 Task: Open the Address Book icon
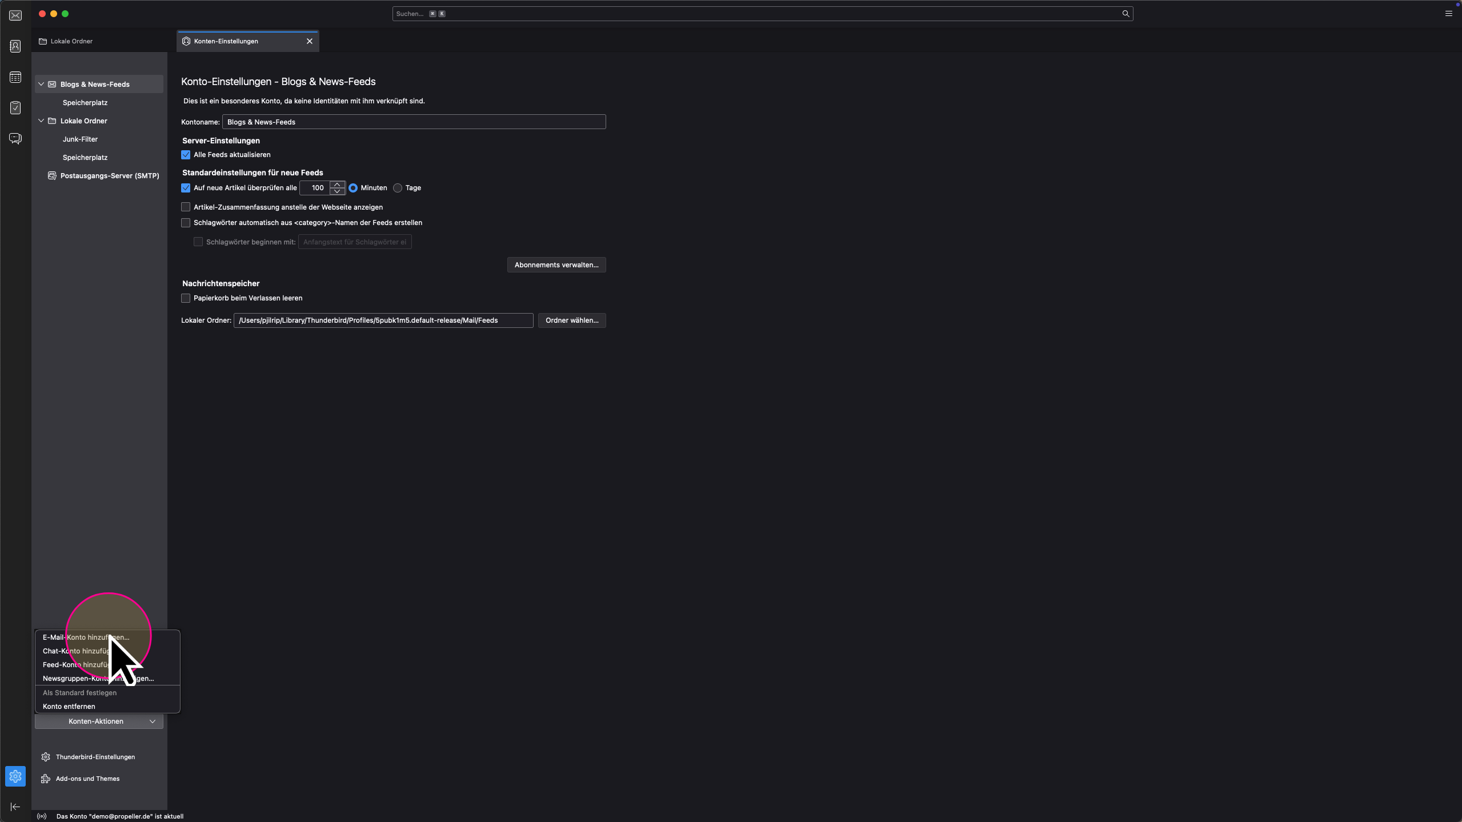pyautogui.click(x=15, y=46)
